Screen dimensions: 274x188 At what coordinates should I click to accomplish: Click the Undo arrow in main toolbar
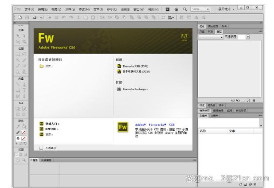point(63,17)
